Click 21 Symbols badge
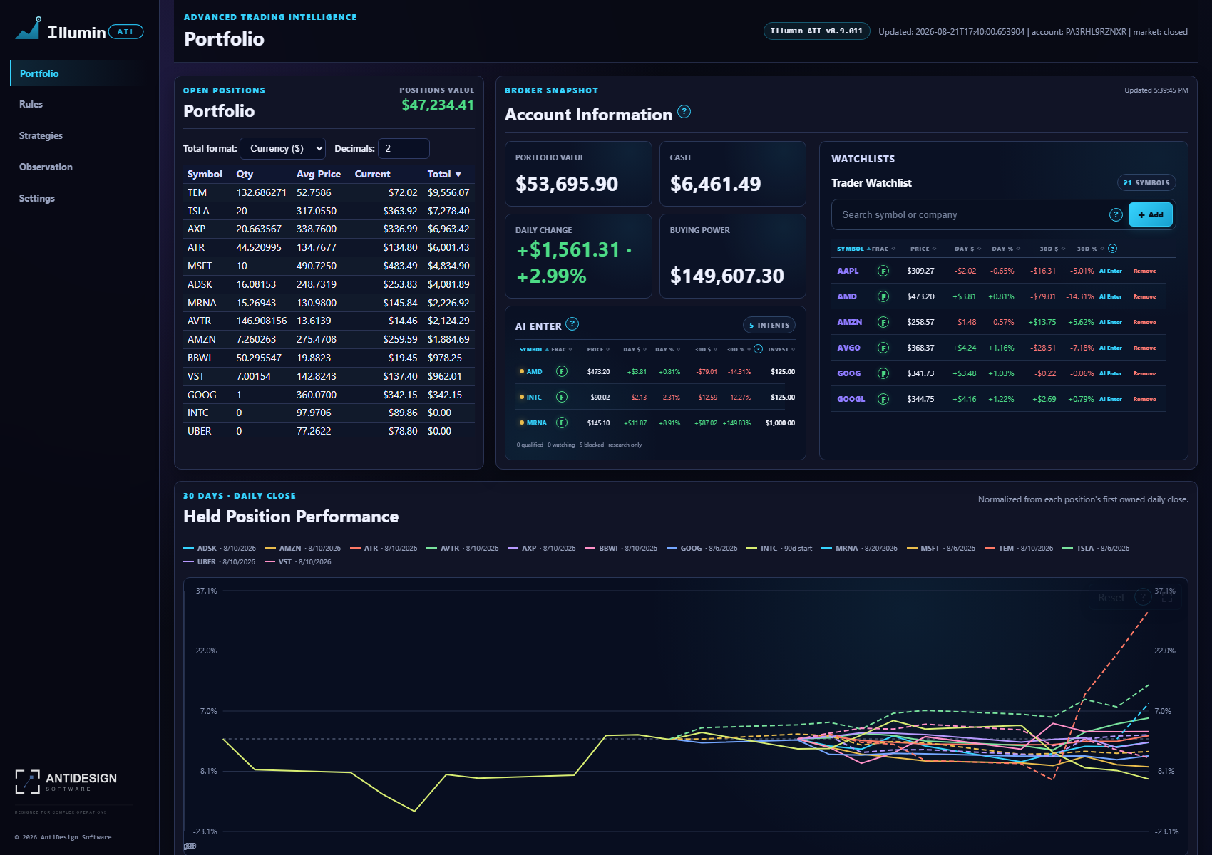1212x855 pixels. [x=1146, y=182]
